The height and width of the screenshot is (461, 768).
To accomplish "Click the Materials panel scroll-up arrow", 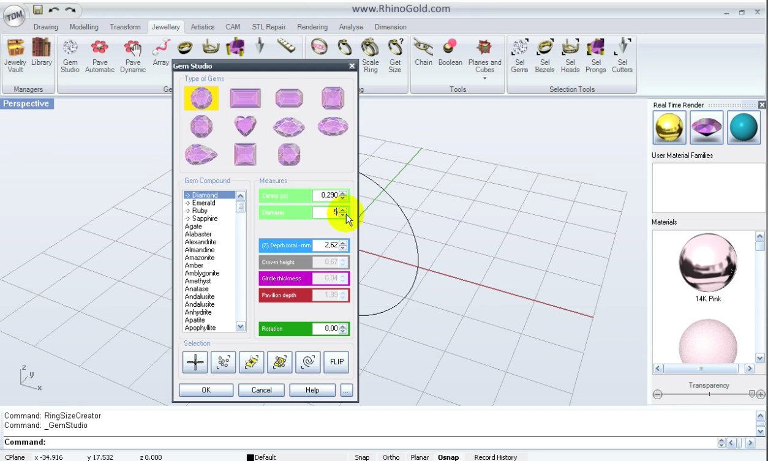I will tap(760, 236).
